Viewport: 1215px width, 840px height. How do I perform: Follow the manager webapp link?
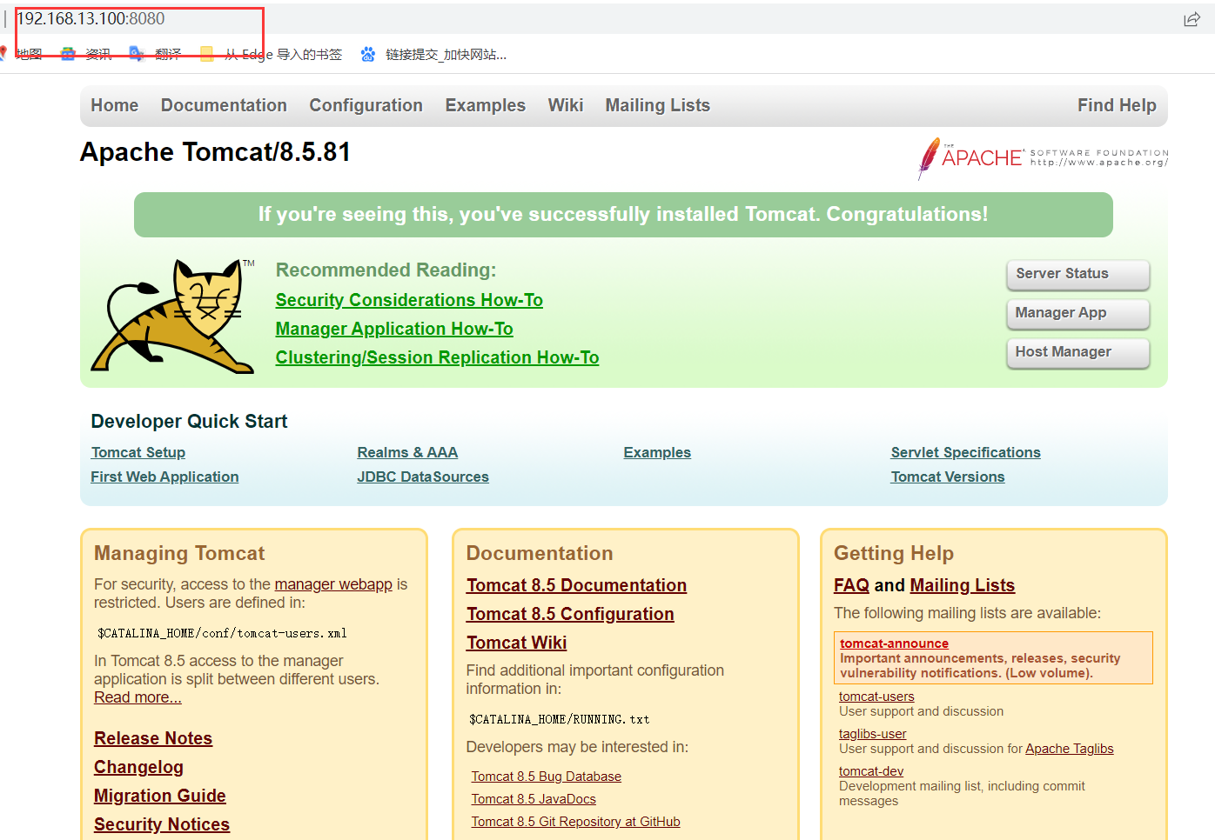pos(333,584)
